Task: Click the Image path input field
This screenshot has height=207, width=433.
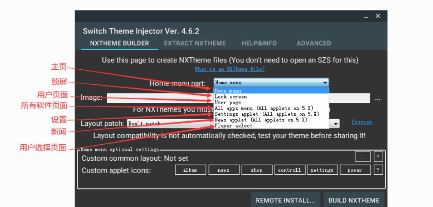Action: (238, 98)
